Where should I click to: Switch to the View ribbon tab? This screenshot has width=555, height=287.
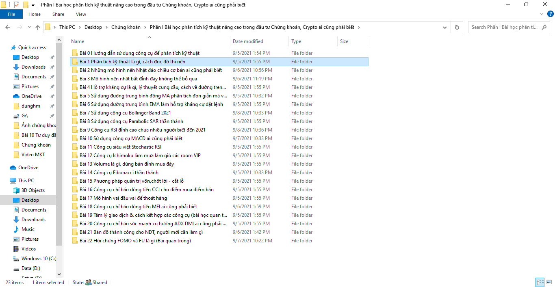(81, 14)
